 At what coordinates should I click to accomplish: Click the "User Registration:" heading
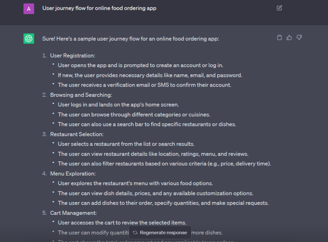[72, 56]
